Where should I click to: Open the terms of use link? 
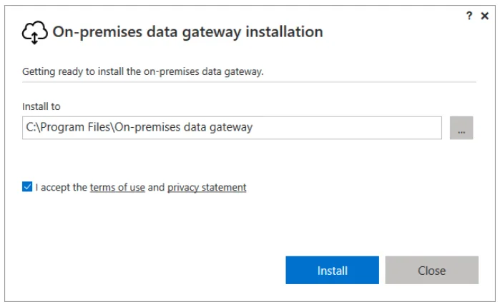click(x=117, y=187)
